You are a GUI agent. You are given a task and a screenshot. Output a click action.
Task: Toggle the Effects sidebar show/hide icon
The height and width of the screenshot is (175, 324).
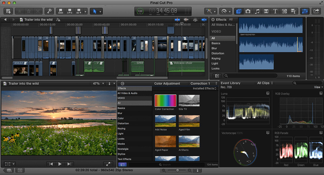(217, 76)
